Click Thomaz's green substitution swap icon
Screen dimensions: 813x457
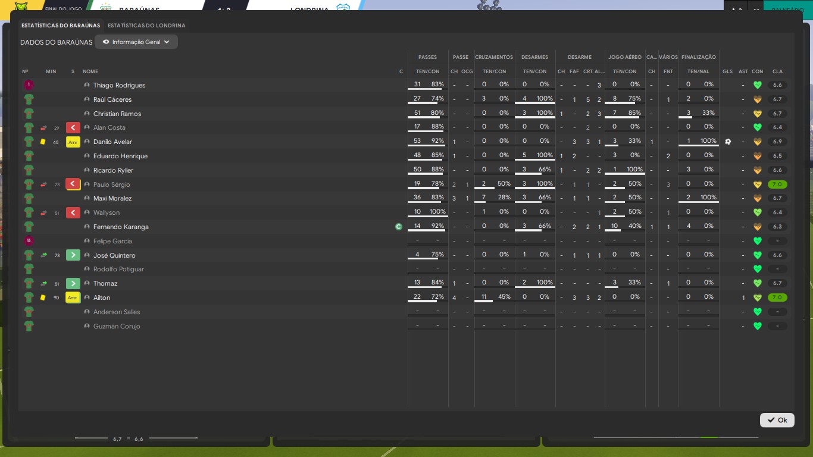click(x=43, y=283)
